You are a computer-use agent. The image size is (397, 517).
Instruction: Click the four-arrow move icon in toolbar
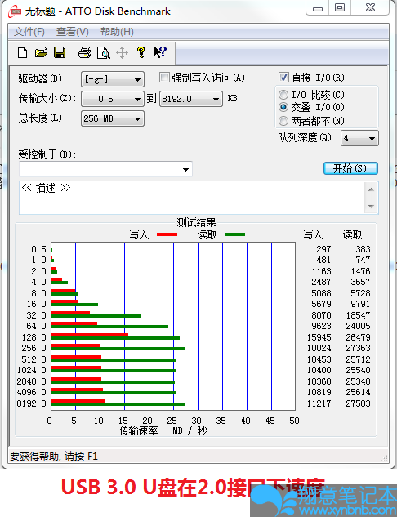click(x=122, y=53)
